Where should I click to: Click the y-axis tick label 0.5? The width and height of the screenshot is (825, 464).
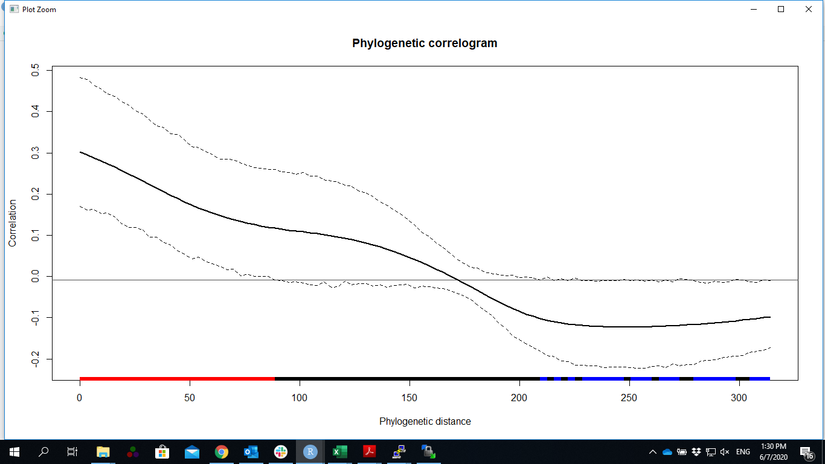click(34, 70)
